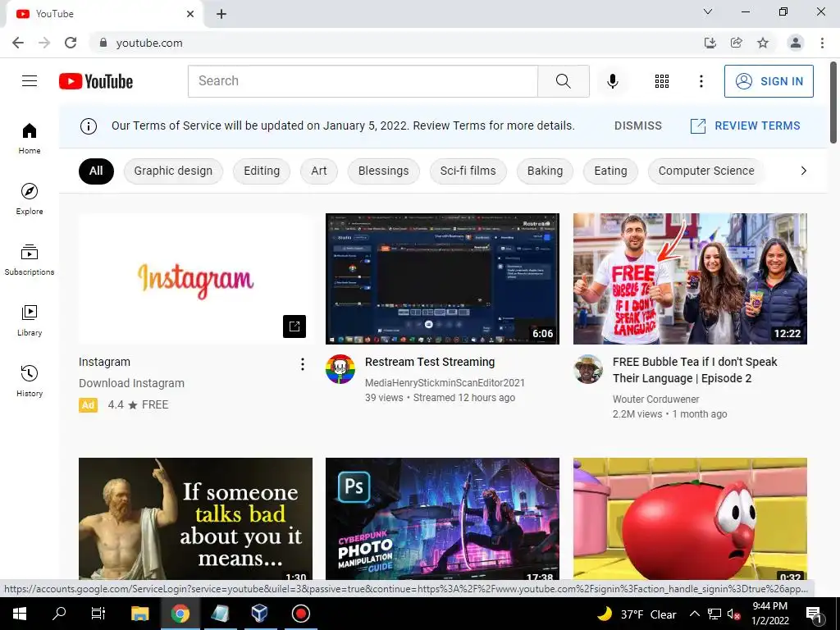Image resolution: width=840 pixels, height=630 pixels.
Task: Open Wouter Corduwener channel name
Action: [655, 399]
